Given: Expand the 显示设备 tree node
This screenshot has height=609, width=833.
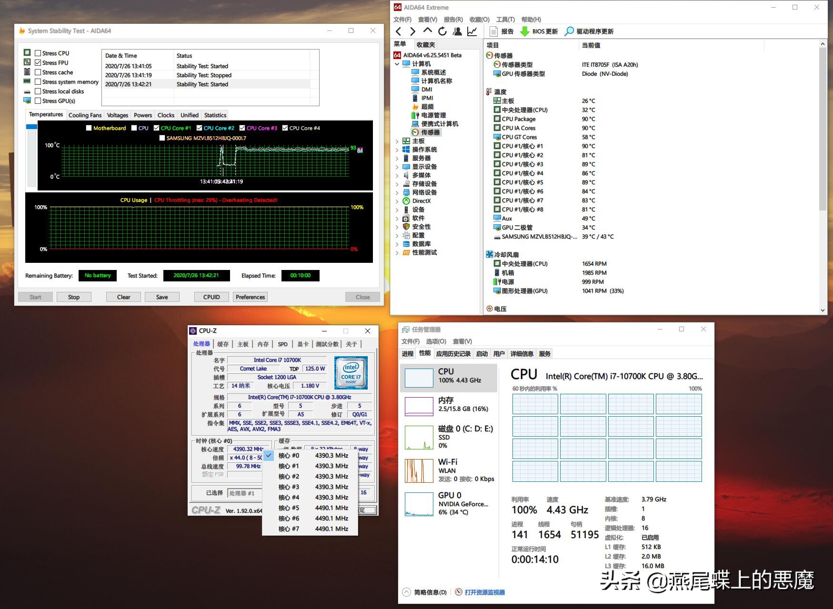Looking at the screenshot, I should 397,167.
